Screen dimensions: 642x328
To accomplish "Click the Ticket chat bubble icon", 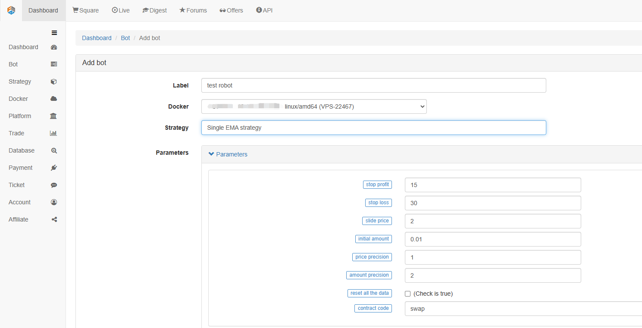I will pyautogui.click(x=54, y=185).
